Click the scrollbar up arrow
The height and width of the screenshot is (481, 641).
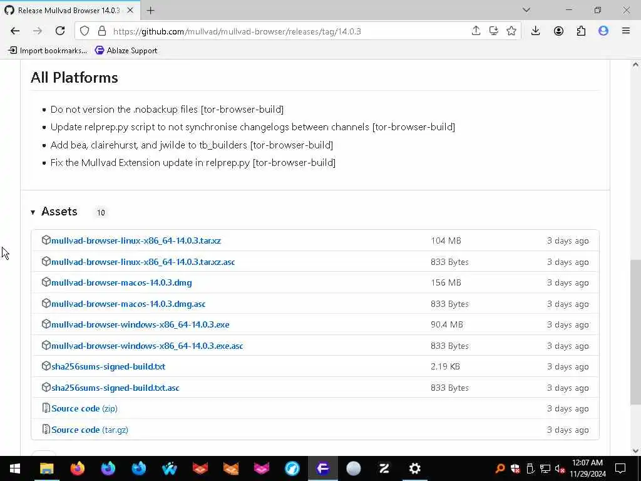(x=635, y=65)
